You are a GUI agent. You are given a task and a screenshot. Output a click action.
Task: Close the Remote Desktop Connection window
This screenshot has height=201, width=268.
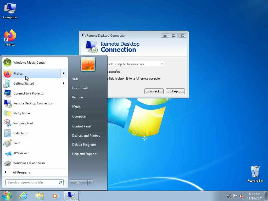click(x=182, y=36)
